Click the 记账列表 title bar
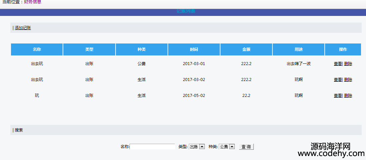 (186, 12)
